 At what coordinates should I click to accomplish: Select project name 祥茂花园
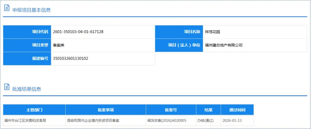tap(213, 32)
